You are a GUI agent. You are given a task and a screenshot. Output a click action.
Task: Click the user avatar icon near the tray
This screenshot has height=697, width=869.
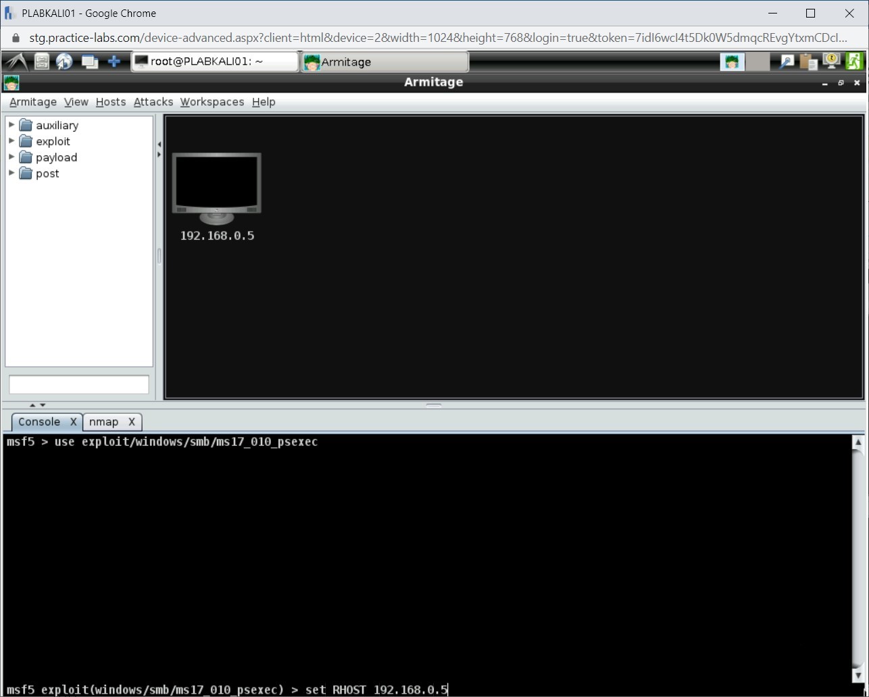(732, 61)
